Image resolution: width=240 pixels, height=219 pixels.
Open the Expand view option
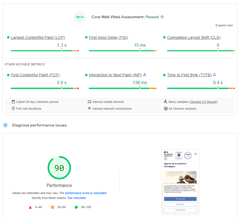pyautogui.click(x=224, y=25)
